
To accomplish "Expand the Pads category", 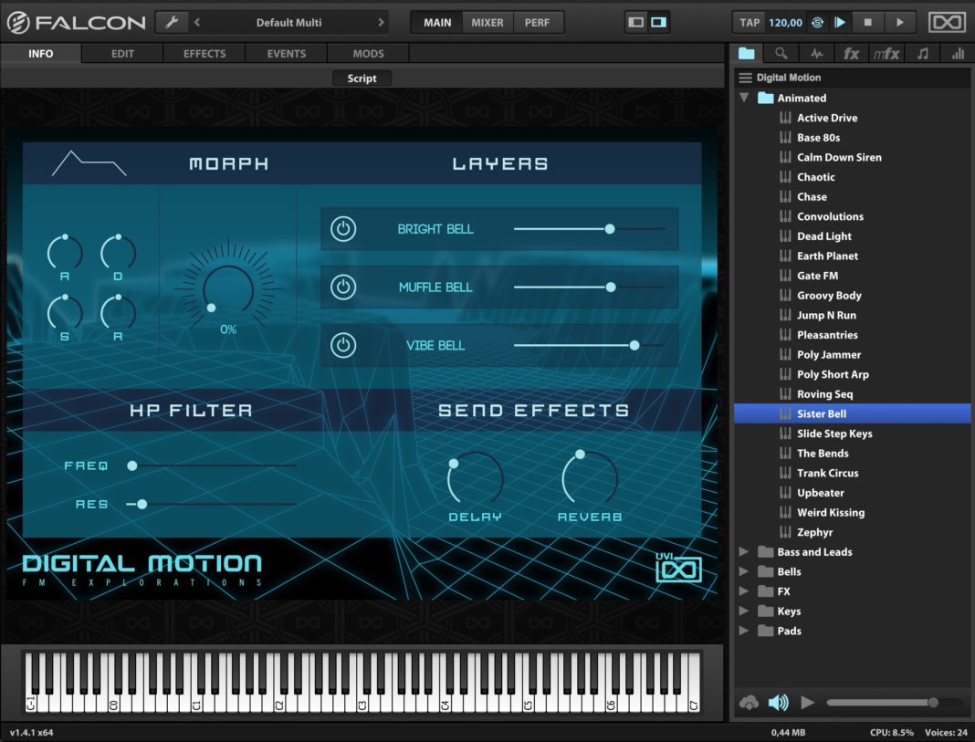I will click(745, 631).
